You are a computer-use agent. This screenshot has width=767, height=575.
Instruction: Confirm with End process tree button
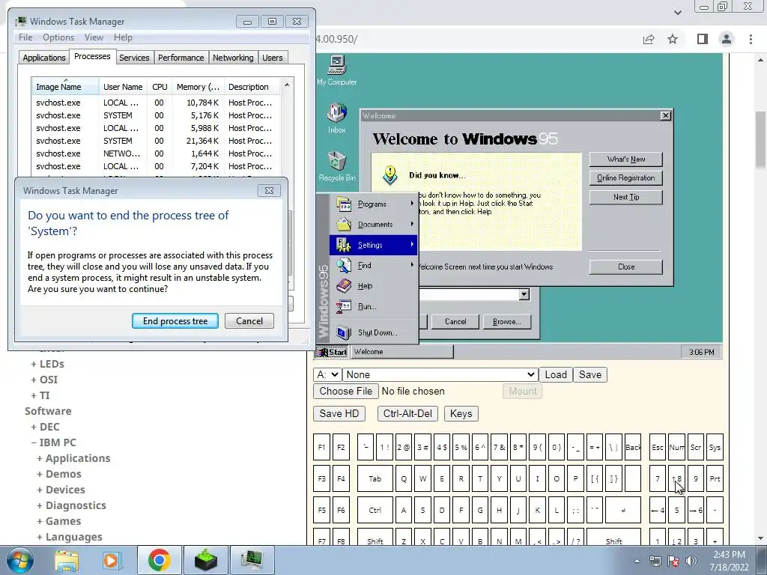tap(175, 321)
